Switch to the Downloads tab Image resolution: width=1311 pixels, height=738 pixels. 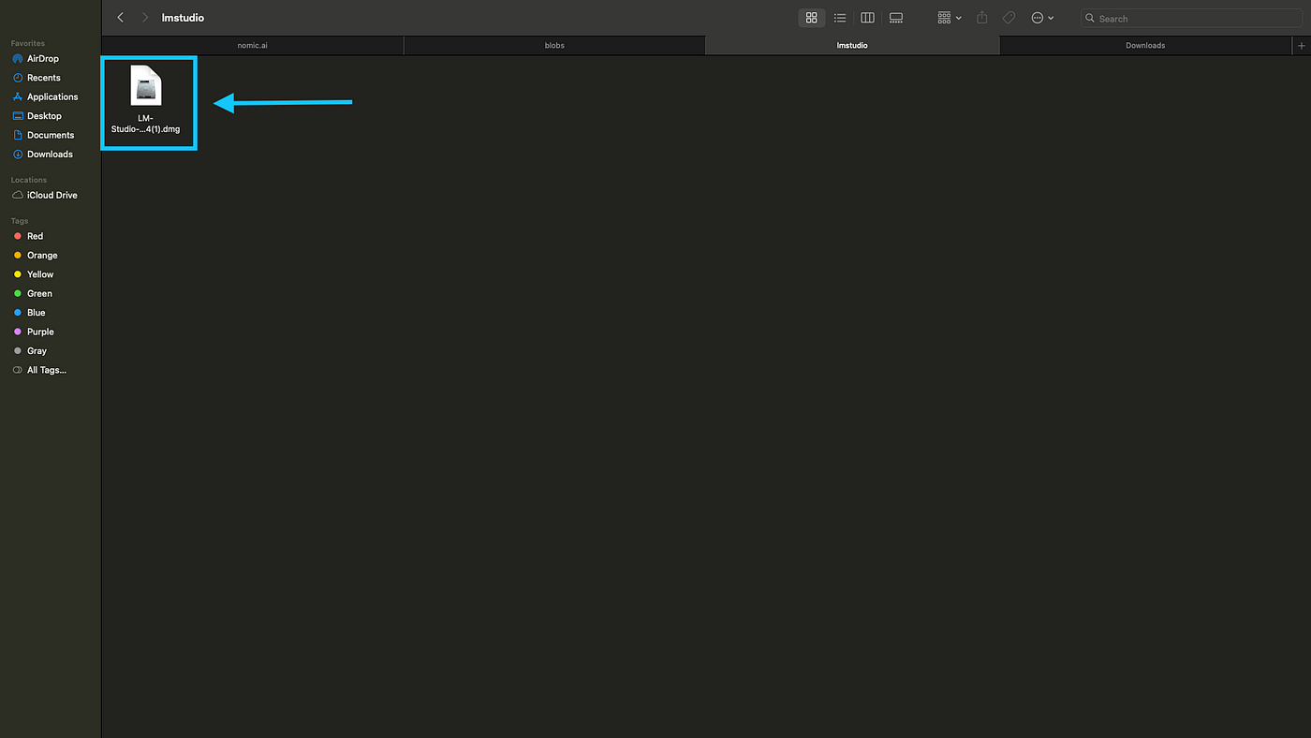1145,45
